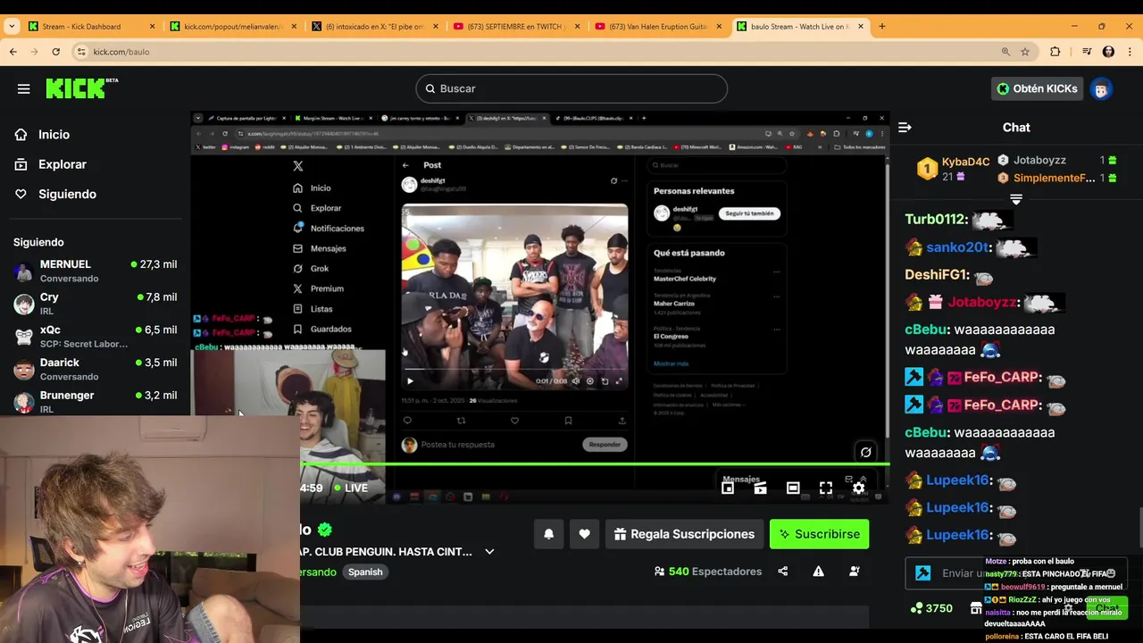The width and height of the screenshot is (1143, 643).
Task: Open Chrome extensions puzzle icon
Action: click(x=1055, y=52)
